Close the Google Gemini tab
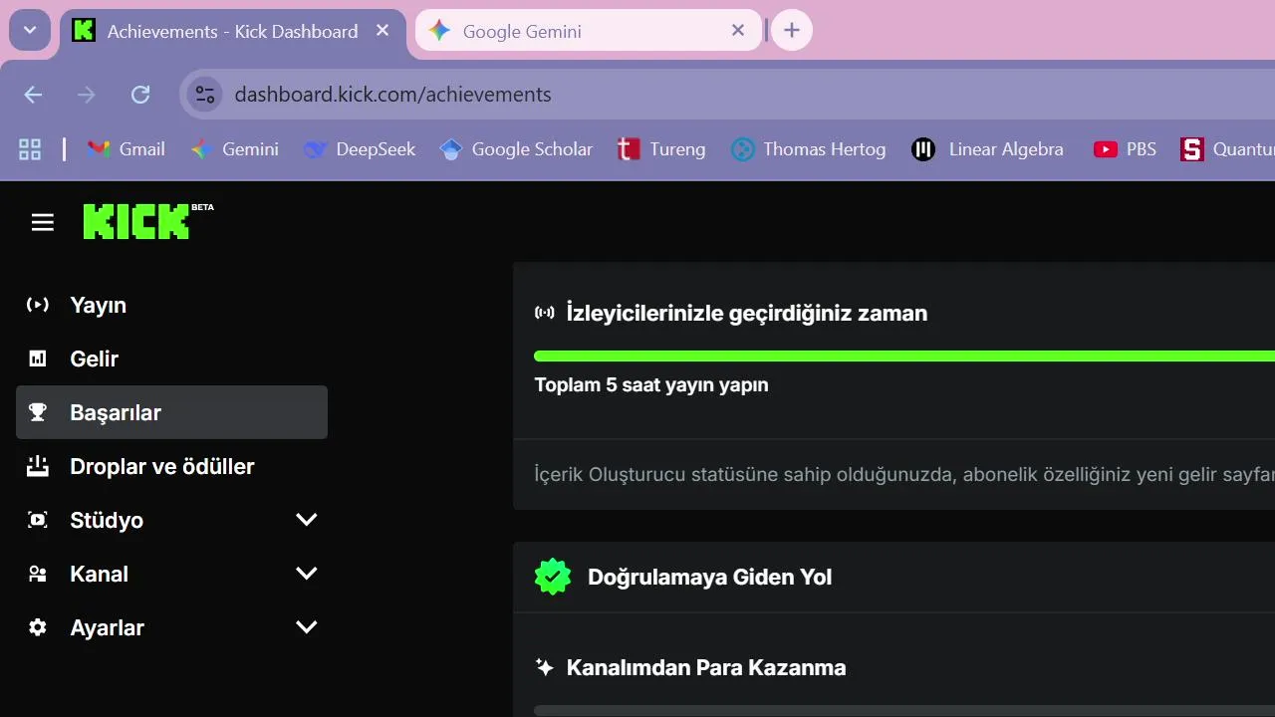This screenshot has height=717, width=1275. [x=738, y=31]
